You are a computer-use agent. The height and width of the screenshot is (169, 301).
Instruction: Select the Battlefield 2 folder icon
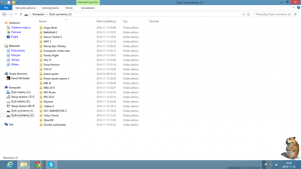pyautogui.click(x=41, y=32)
